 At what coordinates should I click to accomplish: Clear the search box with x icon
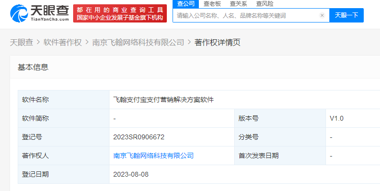(322, 15)
